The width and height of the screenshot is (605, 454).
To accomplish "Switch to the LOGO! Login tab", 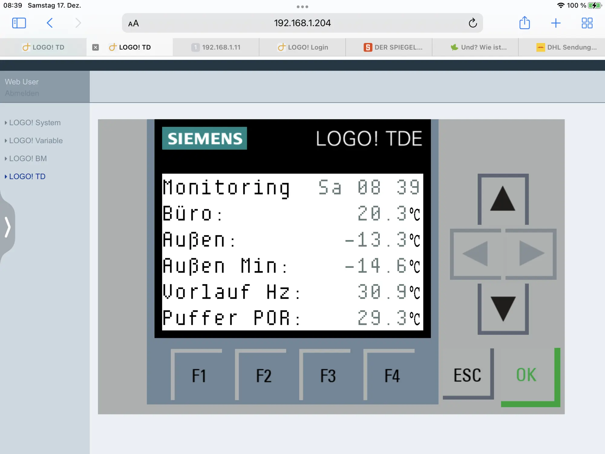I will (302, 47).
